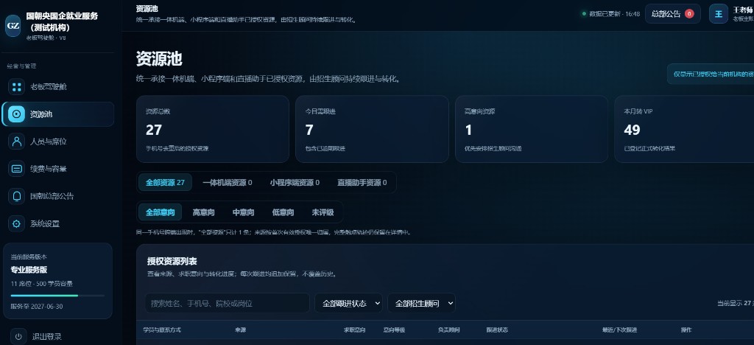Click the 系统设置 gear icon

click(x=17, y=224)
